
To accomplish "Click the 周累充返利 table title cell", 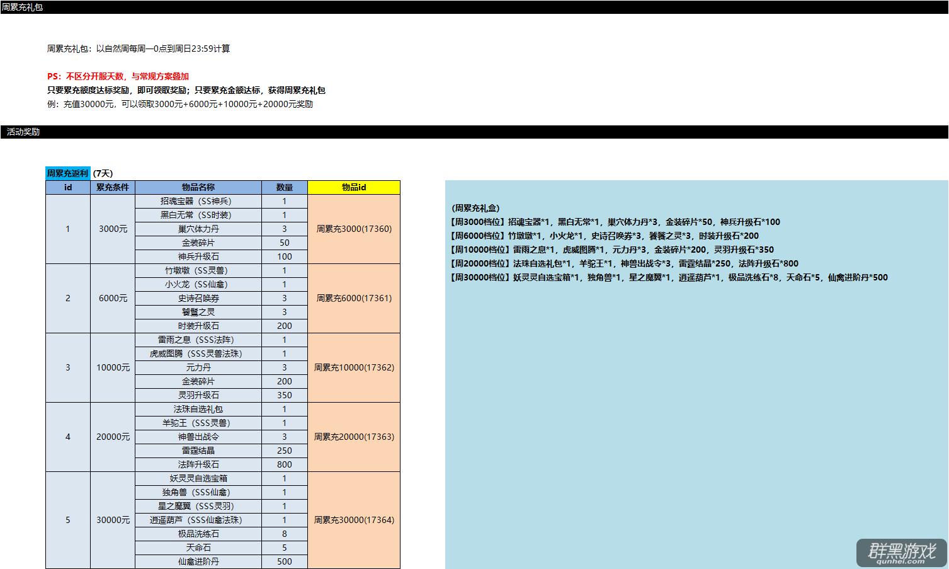I will pyautogui.click(x=68, y=173).
